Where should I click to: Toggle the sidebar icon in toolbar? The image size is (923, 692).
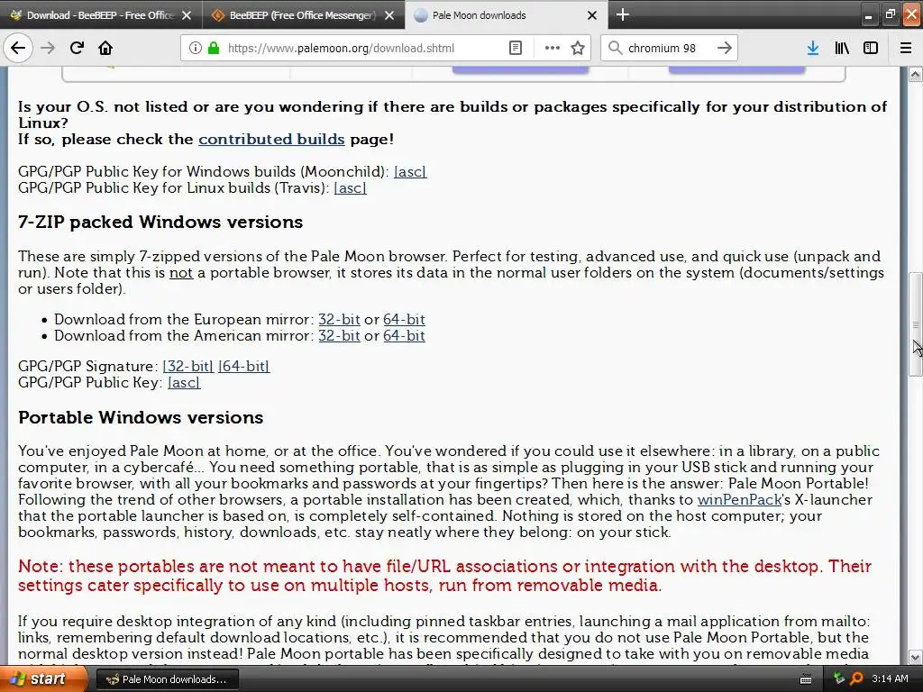[871, 48]
